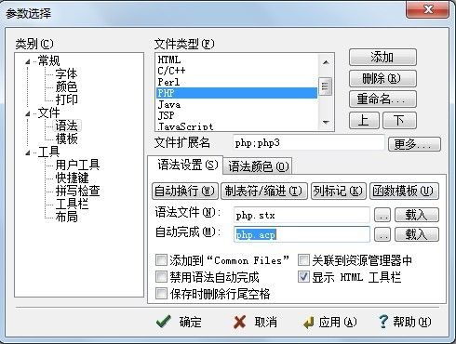Image resolution: width=456 pixels, height=344 pixels.
Task: Select 打印 in the category tree
Action: tap(66, 99)
